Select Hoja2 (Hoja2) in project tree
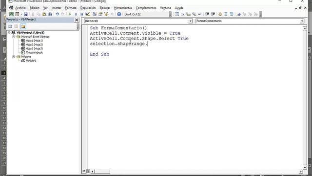312x176 pixels. click(34, 44)
